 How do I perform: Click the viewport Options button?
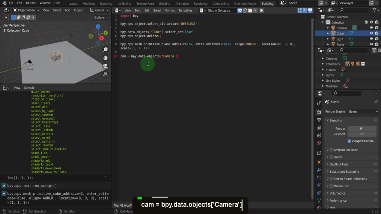(x=101, y=17)
